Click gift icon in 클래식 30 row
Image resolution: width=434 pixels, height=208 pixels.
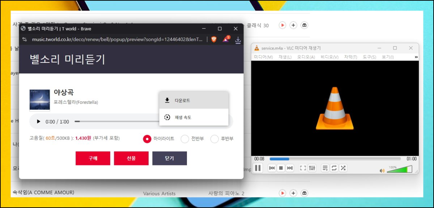pos(305,25)
